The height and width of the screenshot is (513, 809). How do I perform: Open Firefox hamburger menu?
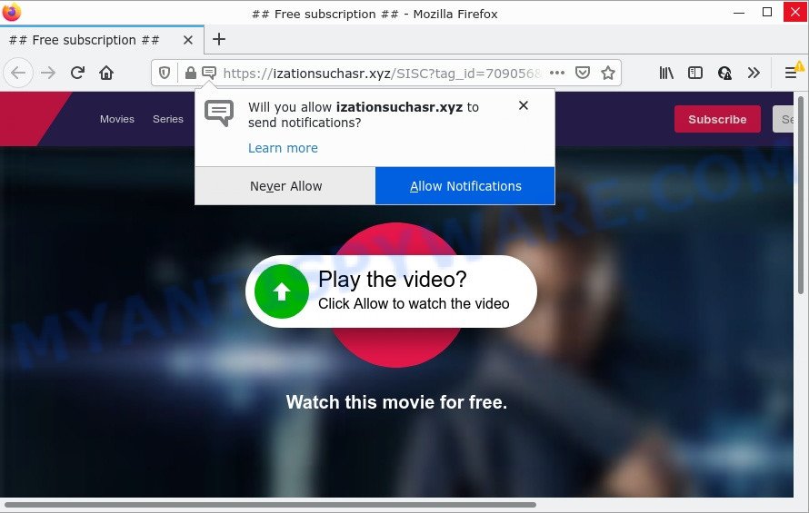[x=791, y=73]
